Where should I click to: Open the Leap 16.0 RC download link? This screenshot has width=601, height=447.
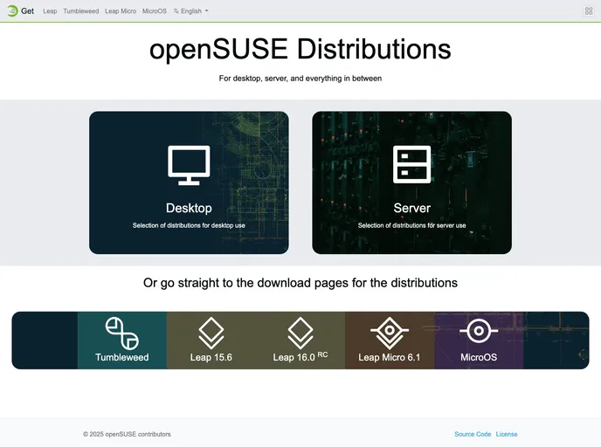pyautogui.click(x=300, y=340)
